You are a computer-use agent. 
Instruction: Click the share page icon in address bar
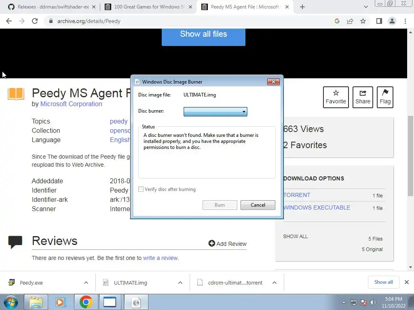(350, 21)
